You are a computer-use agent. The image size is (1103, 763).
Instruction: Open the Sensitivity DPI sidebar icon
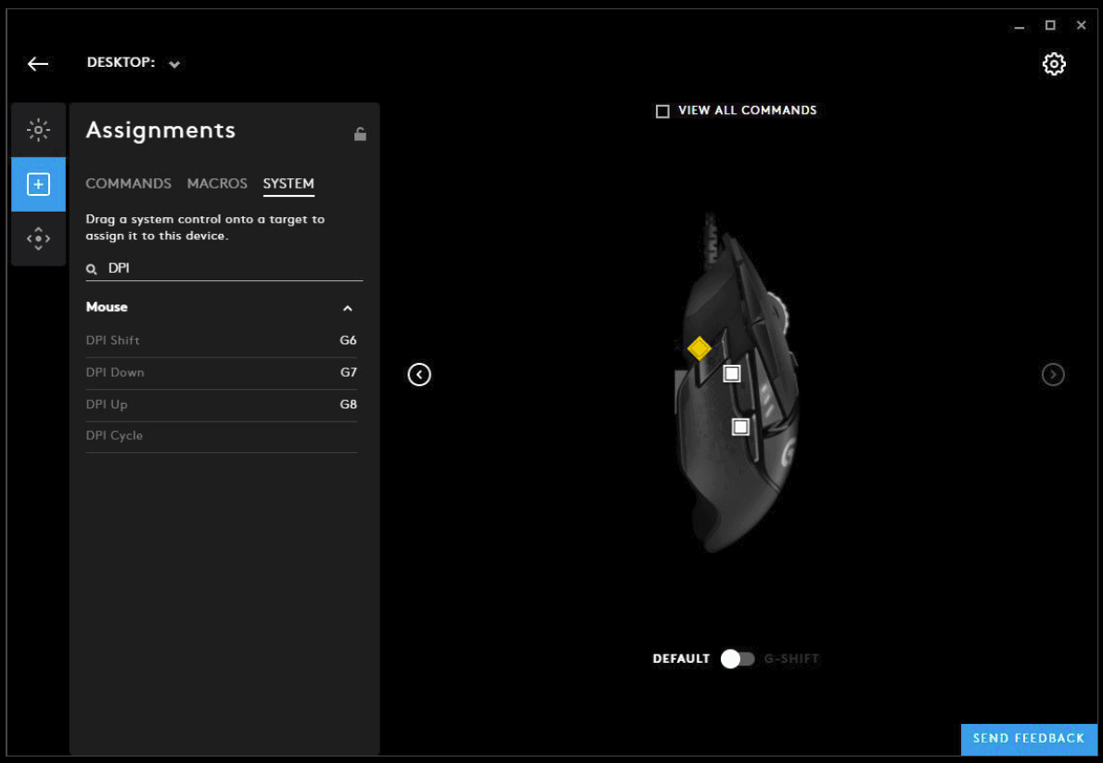(x=38, y=239)
